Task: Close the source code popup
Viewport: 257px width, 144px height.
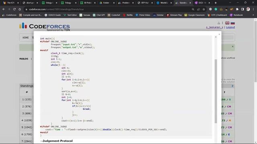Action: 219,34
